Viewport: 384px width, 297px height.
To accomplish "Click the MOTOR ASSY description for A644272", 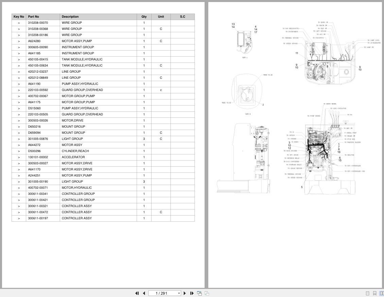I will (72, 145).
